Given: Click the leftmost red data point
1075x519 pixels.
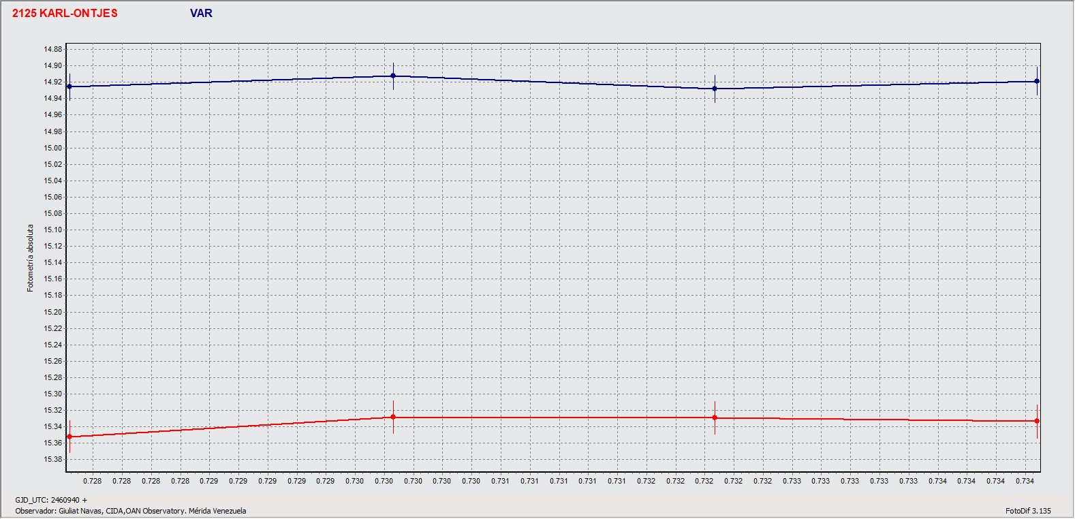Looking at the screenshot, I should click(69, 437).
